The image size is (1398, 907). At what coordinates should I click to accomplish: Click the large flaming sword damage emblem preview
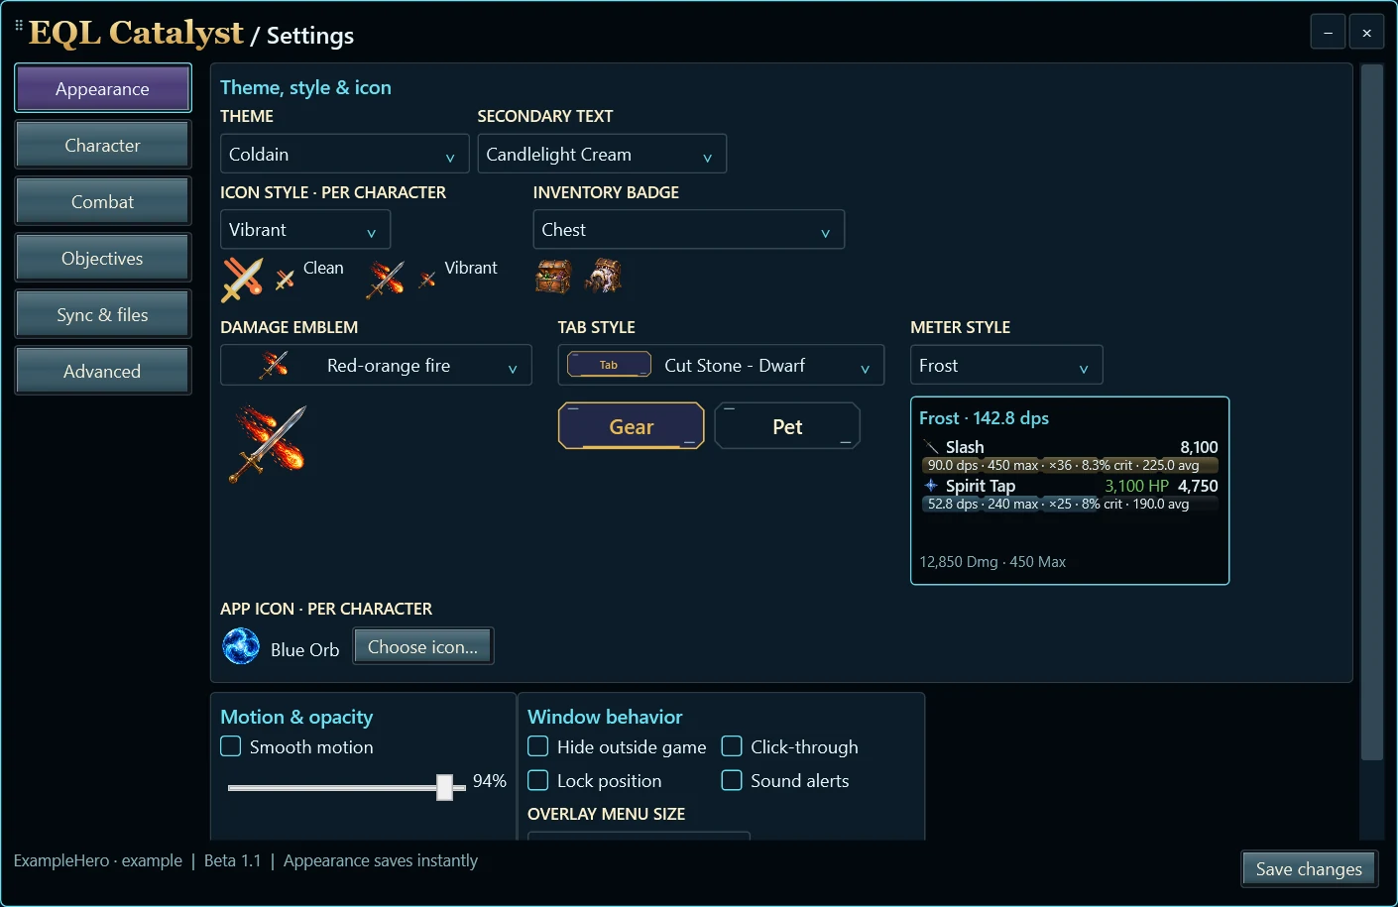(269, 443)
